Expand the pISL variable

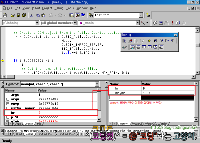(8, 117)
